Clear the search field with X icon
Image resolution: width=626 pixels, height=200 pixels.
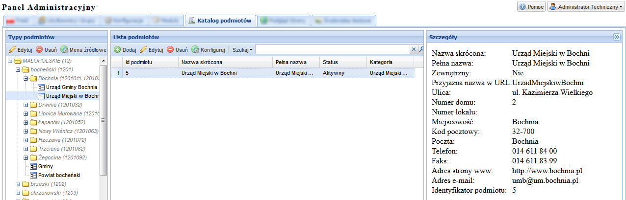(414, 49)
